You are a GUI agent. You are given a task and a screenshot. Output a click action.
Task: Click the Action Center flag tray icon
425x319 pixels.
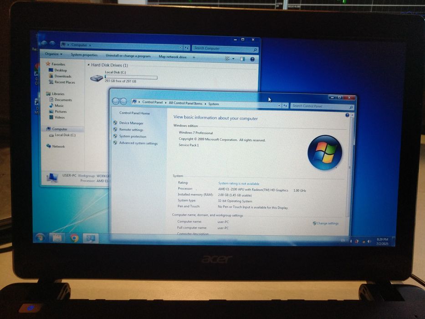coord(357,241)
